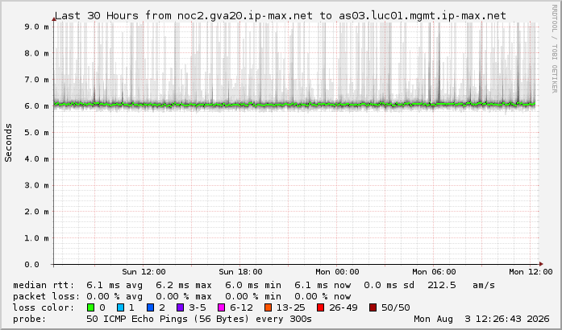Image resolution: width=562 pixels, height=330 pixels.
Task: Click the dark red 50/50 loss swatch
Action: tap(373, 307)
